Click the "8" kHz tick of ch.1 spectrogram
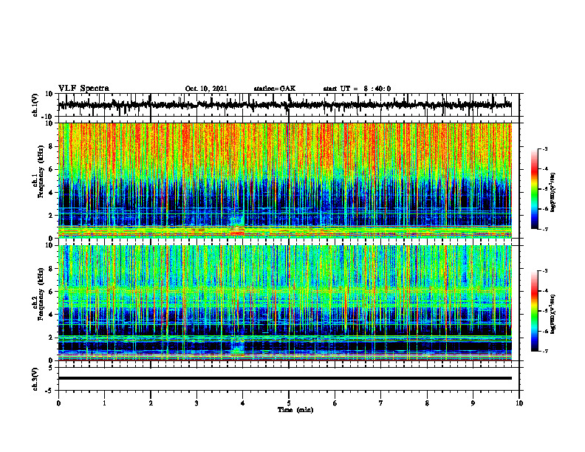Viewport: 585px width, 452px height. pos(52,146)
